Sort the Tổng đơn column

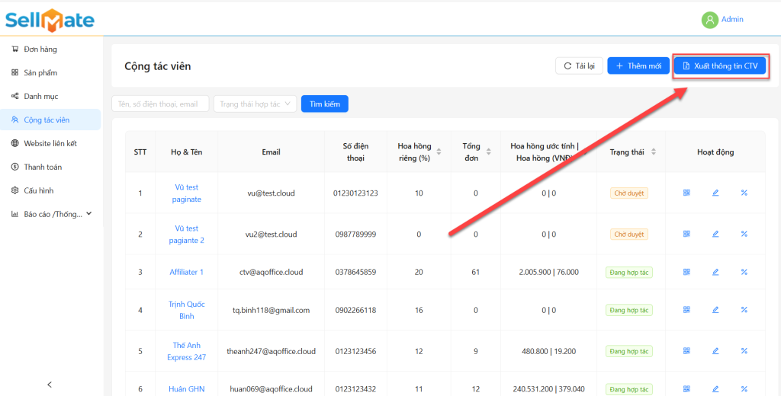[487, 152]
